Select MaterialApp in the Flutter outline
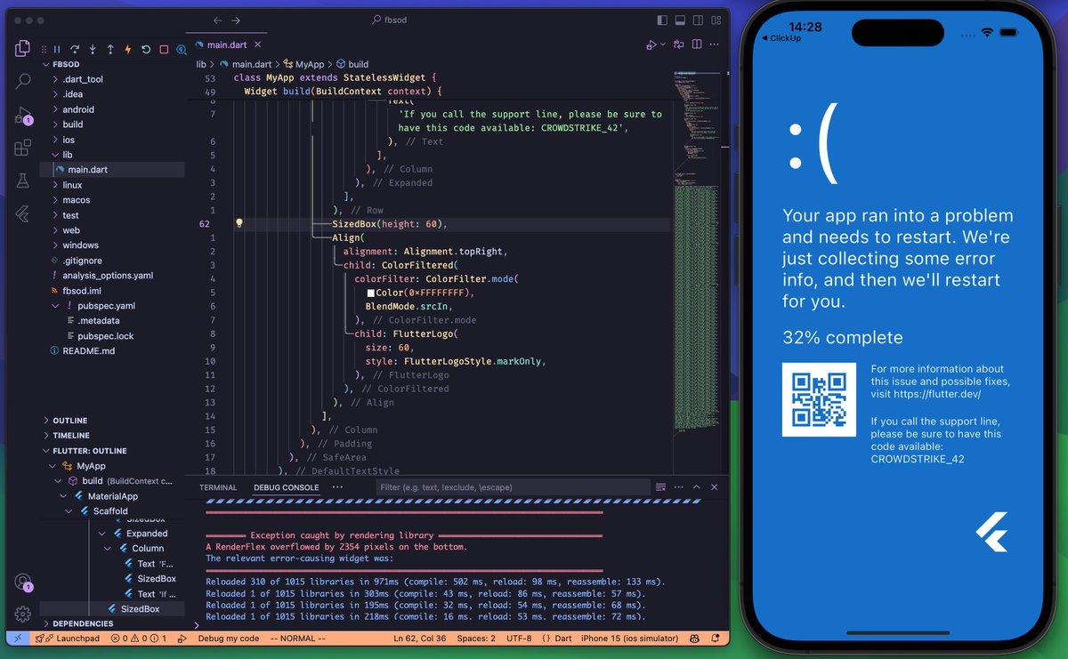1068x659 pixels. 113,496
